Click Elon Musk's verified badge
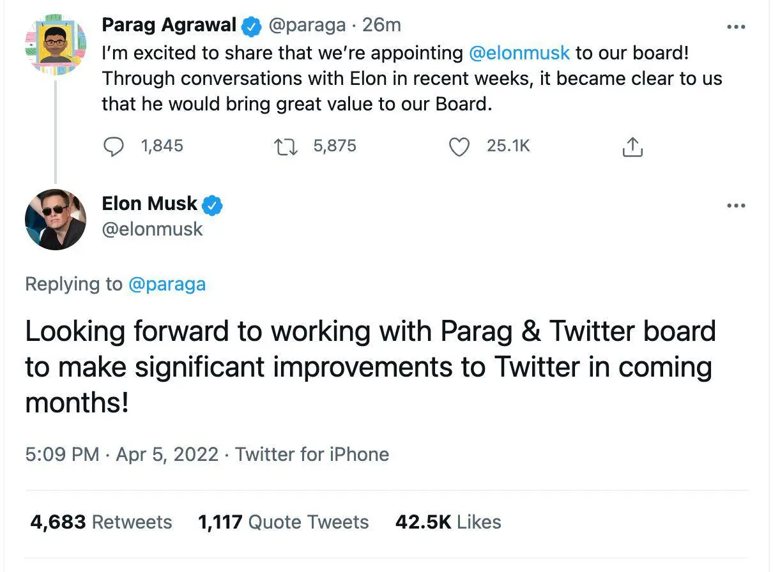 coord(212,205)
